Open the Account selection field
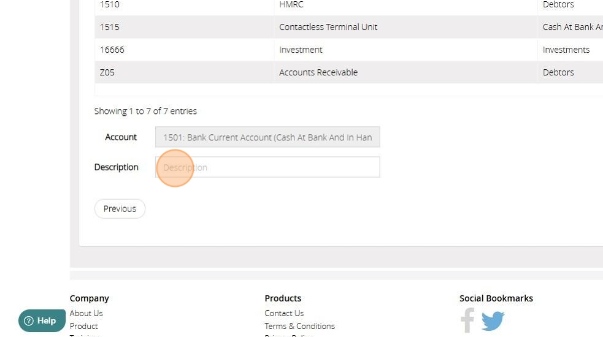The width and height of the screenshot is (603, 337). coord(267,137)
